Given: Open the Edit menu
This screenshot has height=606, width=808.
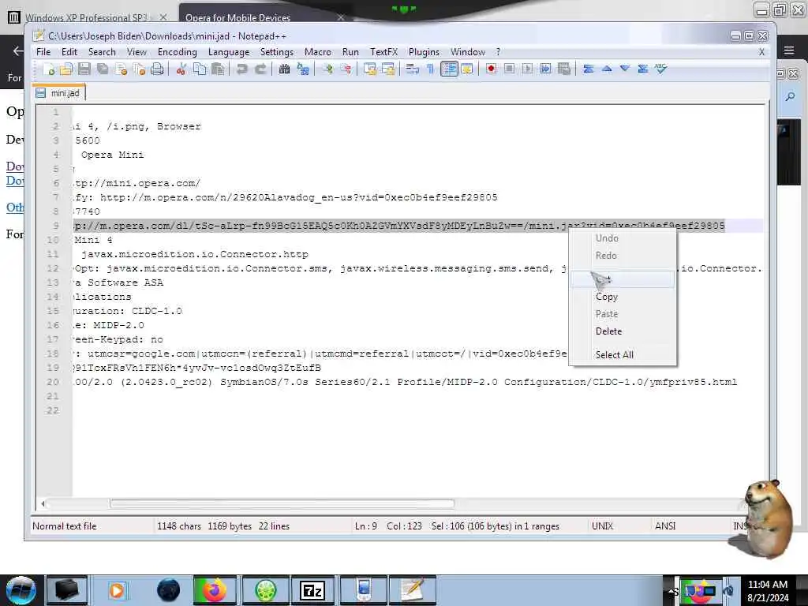Looking at the screenshot, I should tap(69, 52).
